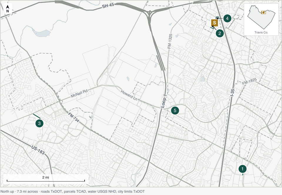Click the SH 45 highway label
Image resolution: width=282 pixels, height=195 pixels.
[x=108, y=6]
